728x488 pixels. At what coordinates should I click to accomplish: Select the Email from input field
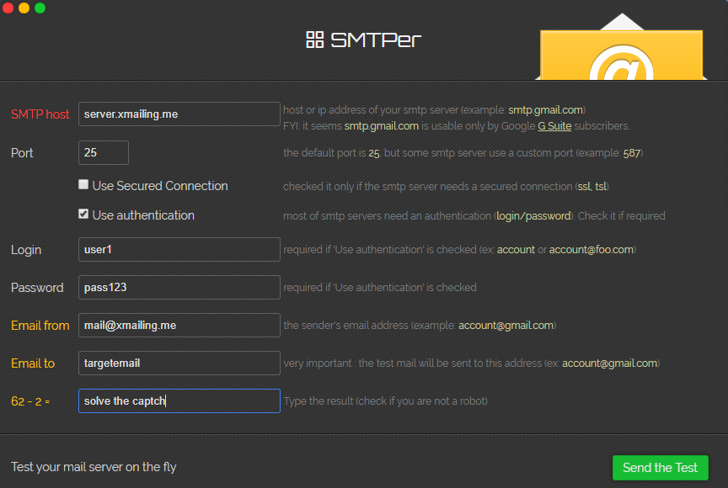(179, 325)
